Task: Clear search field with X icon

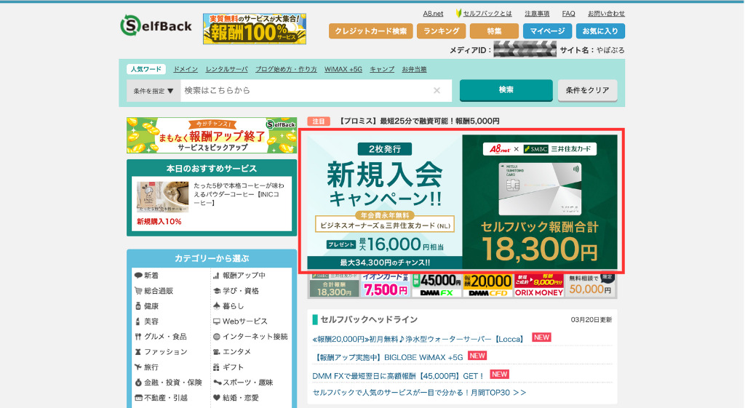Action: 437,91
